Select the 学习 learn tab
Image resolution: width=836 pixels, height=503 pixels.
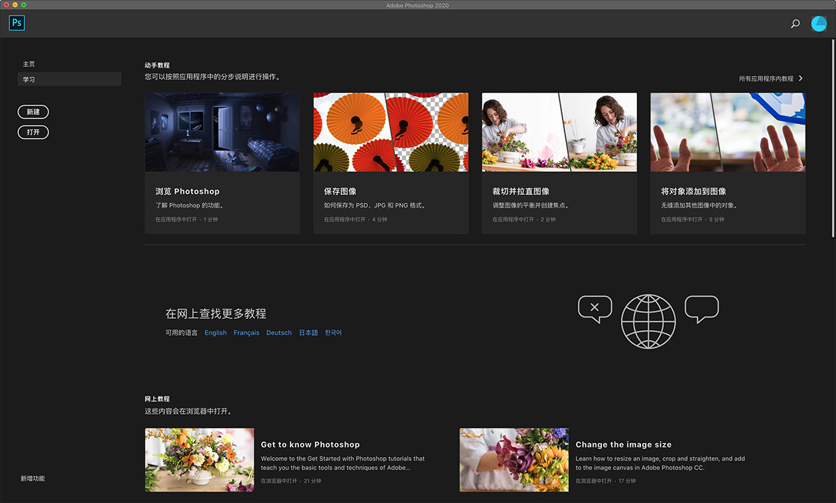[x=70, y=79]
